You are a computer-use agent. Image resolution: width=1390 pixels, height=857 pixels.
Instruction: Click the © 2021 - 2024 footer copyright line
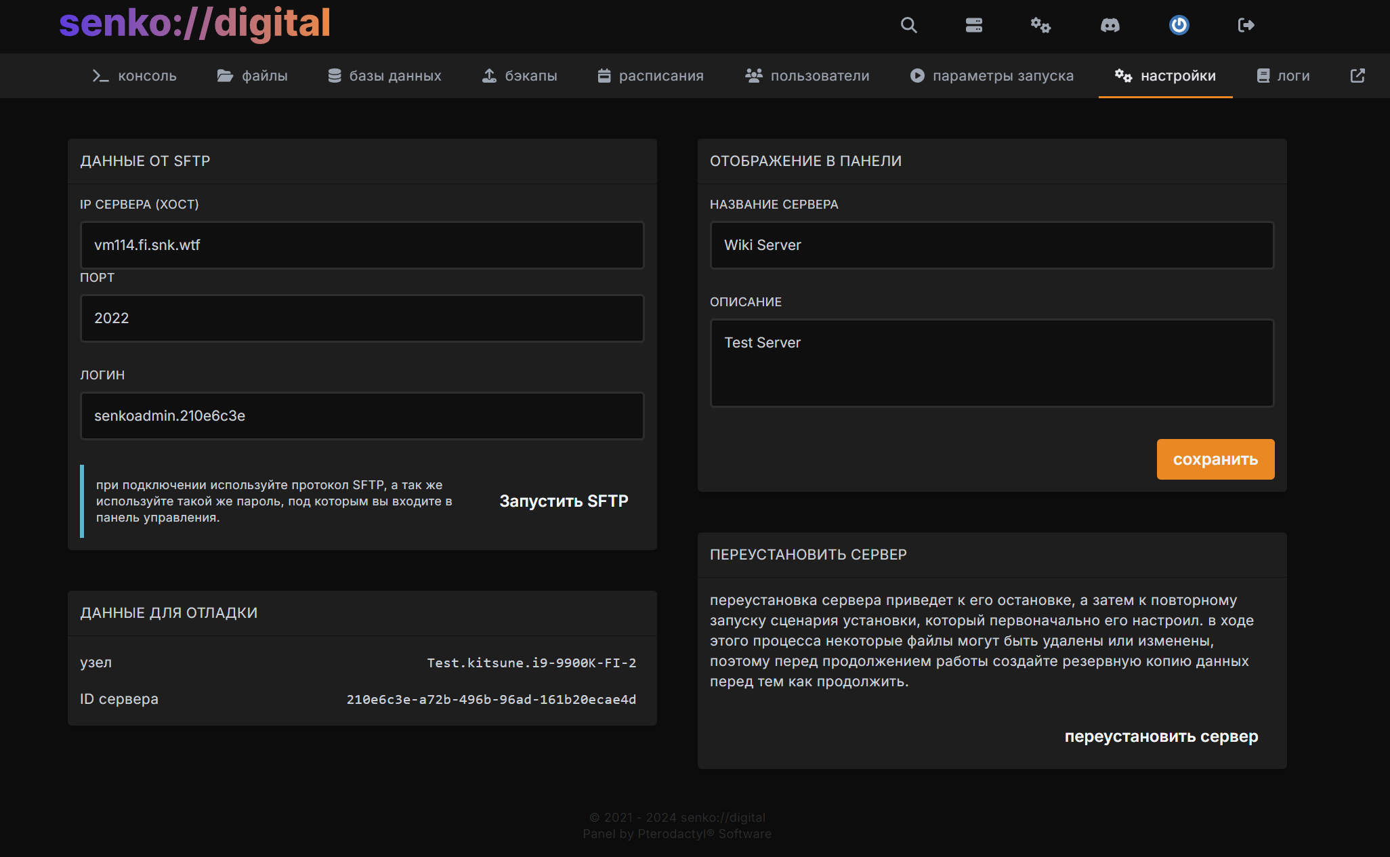pyautogui.click(x=677, y=818)
